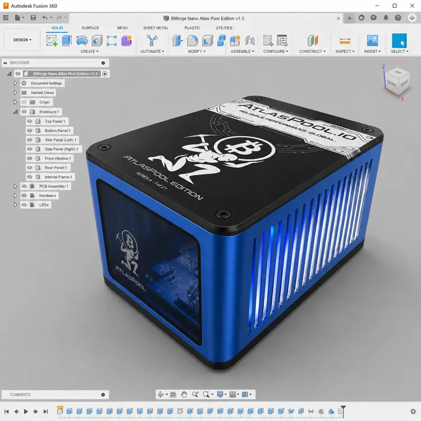The image size is (421, 421).
Task: Switch to the SURFACE tab
Action: coord(90,28)
